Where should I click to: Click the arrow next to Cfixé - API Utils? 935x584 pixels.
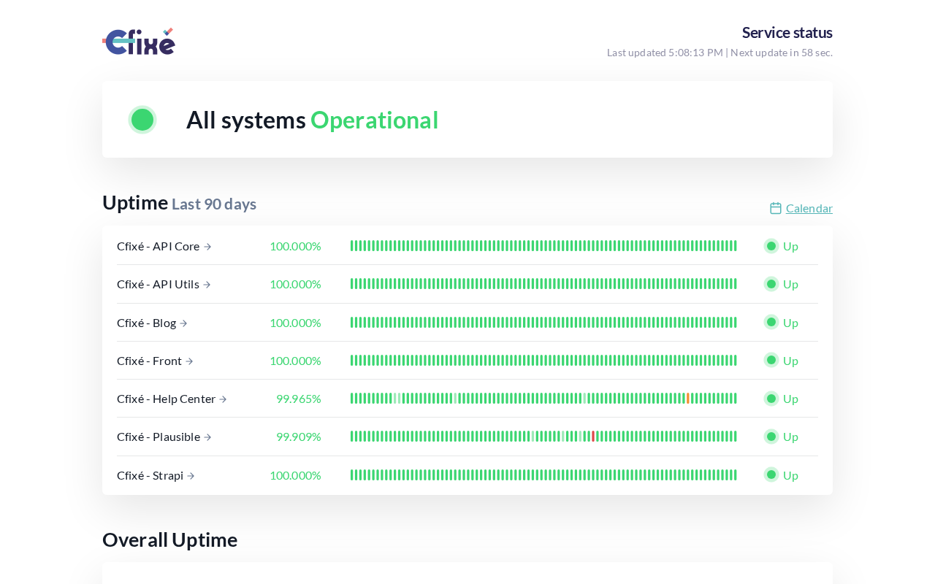[207, 285]
